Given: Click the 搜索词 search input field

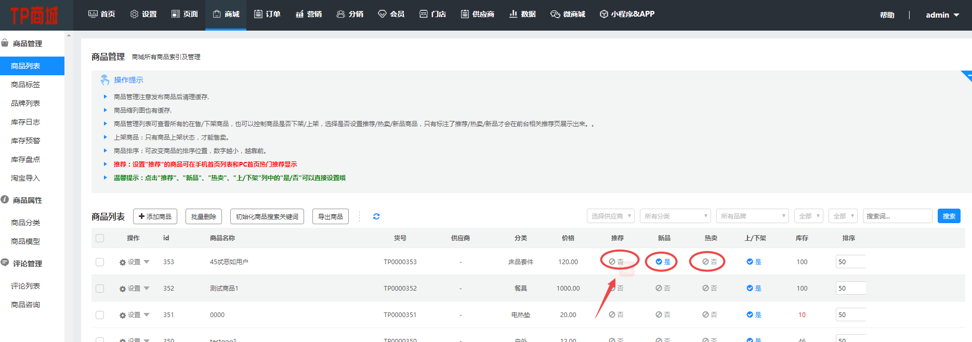Looking at the screenshot, I should [x=897, y=216].
